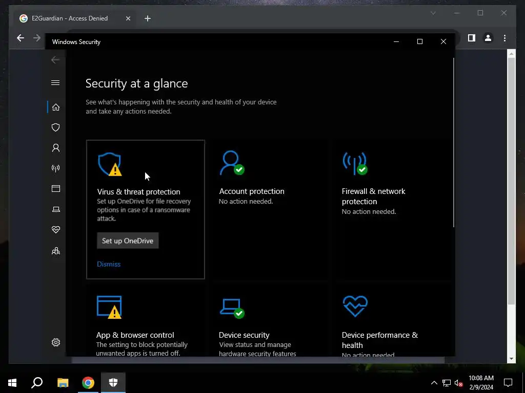The image size is (525, 393).
Task: Click Chrome scrollbar down arrow
Action: click(511, 359)
